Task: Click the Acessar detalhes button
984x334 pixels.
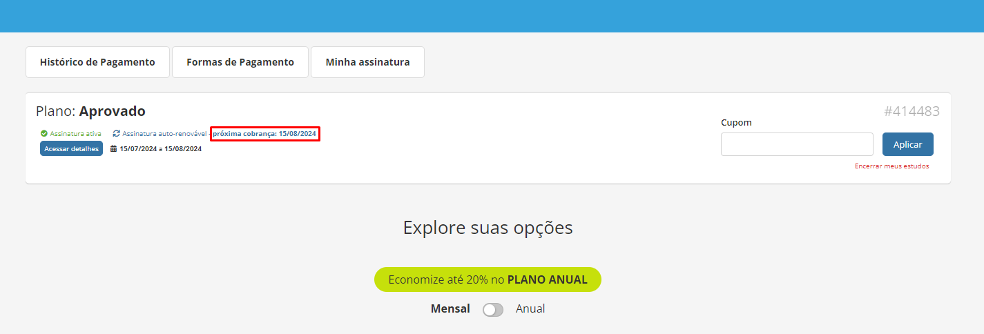Action: pyautogui.click(x=71, y=148)
